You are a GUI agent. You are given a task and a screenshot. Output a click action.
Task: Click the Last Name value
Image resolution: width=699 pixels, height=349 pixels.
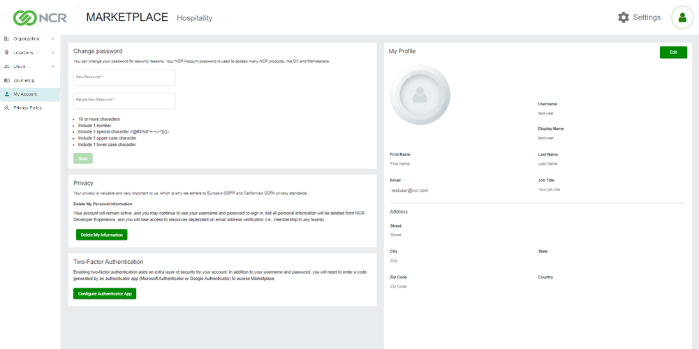(548, 163)
